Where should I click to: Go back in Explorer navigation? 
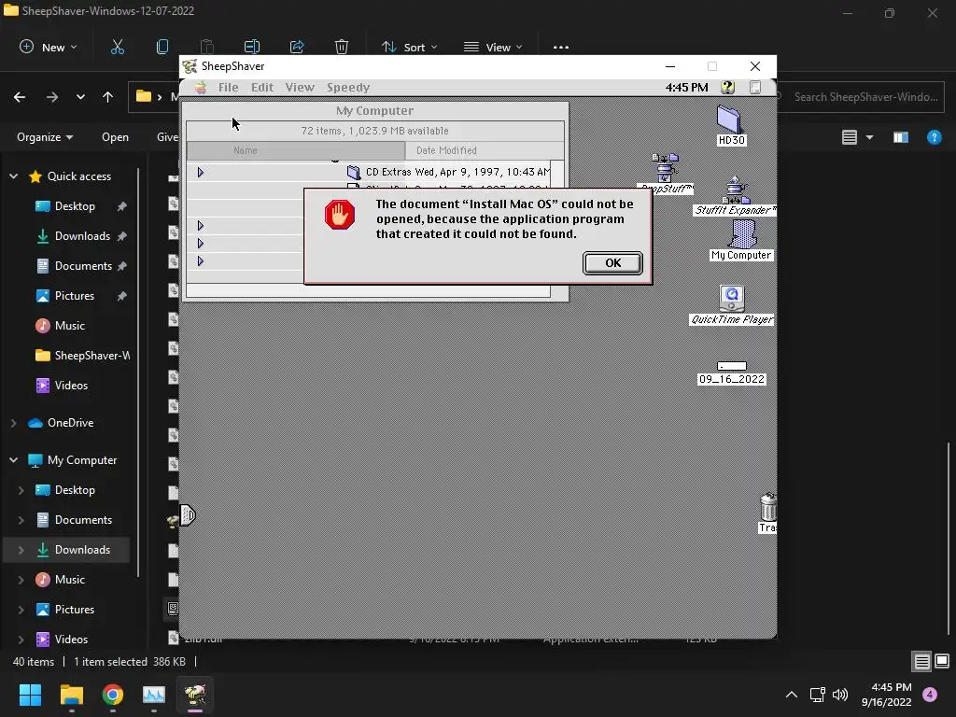click(x=20, y=97)
